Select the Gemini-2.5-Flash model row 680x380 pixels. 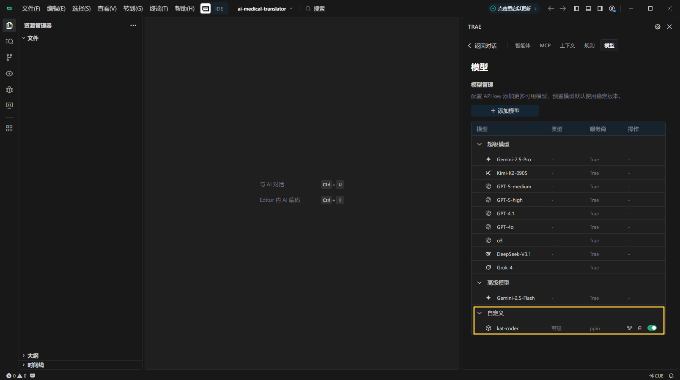click(568, 298)
